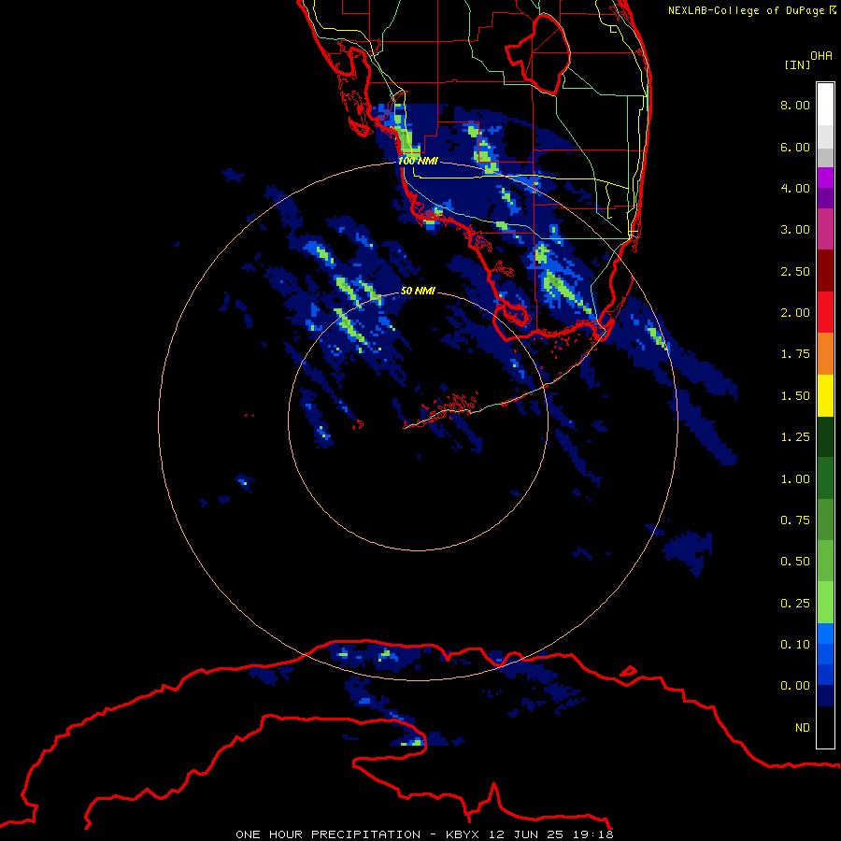Select the orange legend color swatch
Screen dimensions: 841x841
[825, 353]
